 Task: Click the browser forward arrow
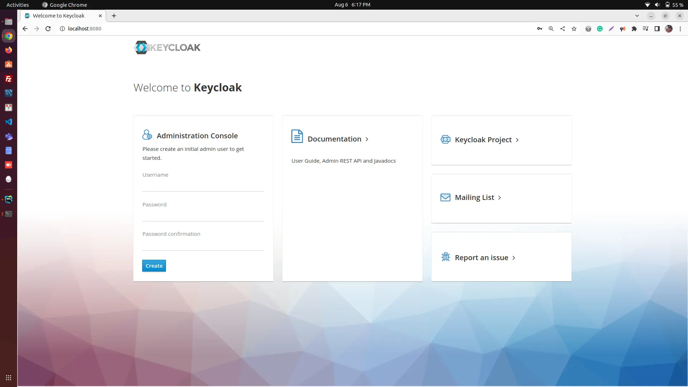pyautogui.click(x=37, y=29)
